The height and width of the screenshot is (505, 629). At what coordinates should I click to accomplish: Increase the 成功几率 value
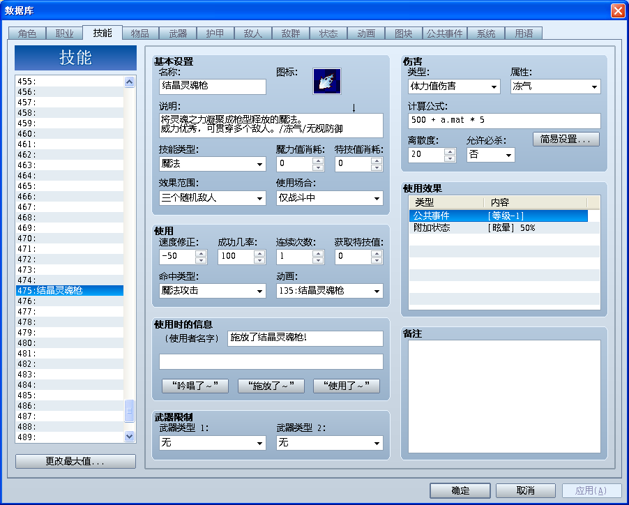259,253
